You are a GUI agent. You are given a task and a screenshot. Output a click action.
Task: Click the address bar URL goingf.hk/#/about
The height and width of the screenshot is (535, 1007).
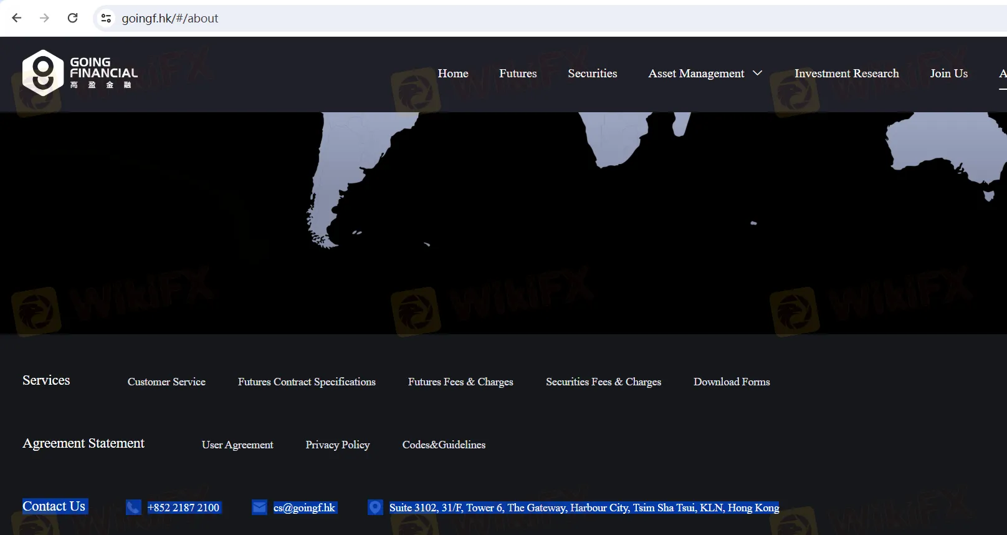pyautogui.click(x=169, y=18)
